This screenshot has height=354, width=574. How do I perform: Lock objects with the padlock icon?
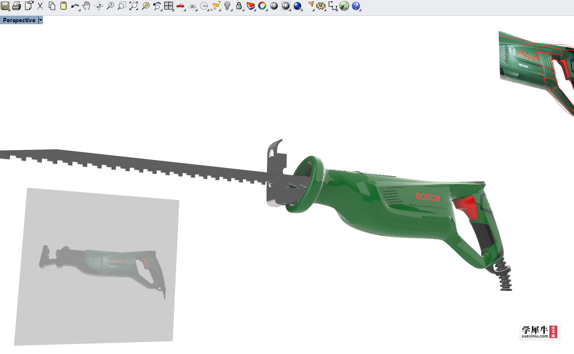point(239,6)
